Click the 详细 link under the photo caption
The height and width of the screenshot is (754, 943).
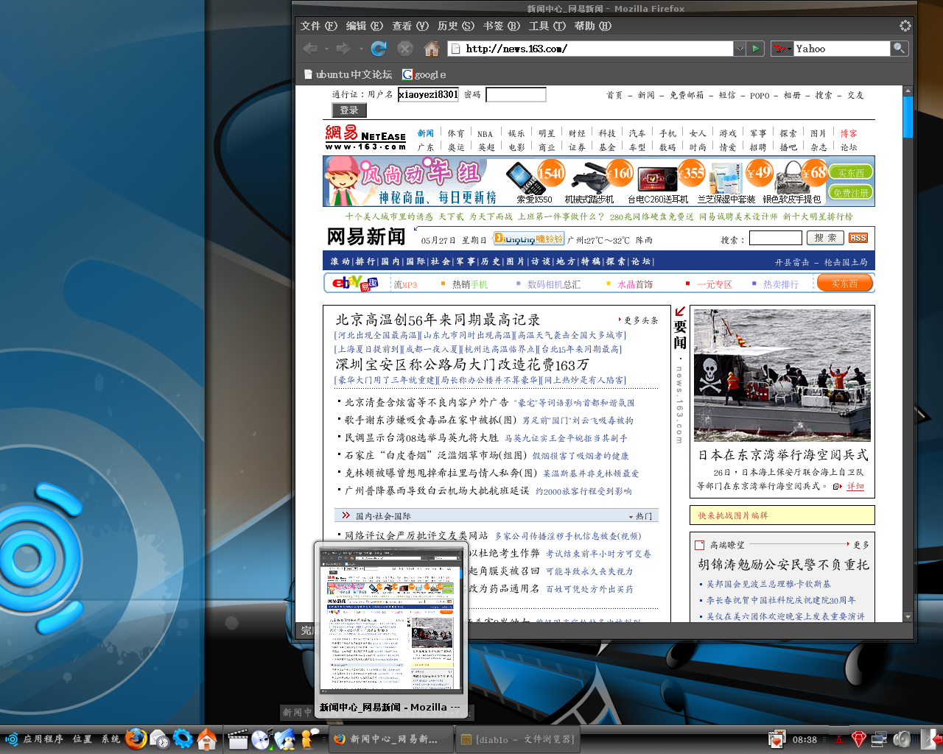pyautogui.click(x=855, y=487)
